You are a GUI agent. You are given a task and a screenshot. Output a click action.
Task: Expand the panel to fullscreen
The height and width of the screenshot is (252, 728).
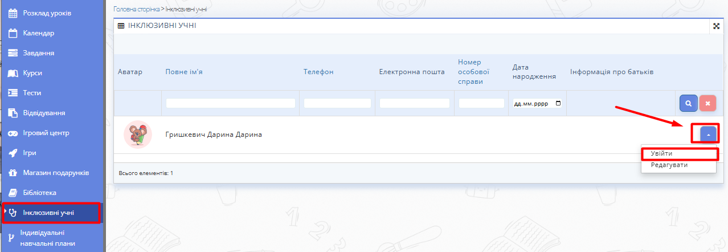[717, 26]
